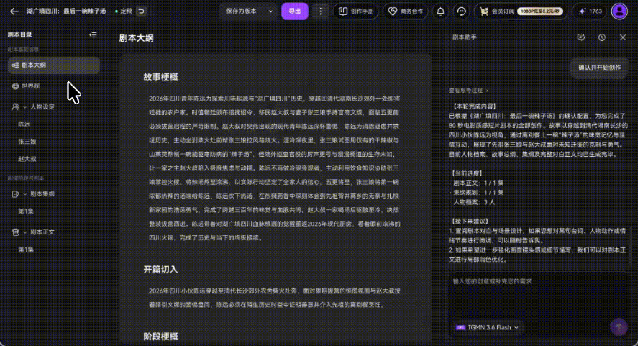Click the undo icon beside the status label
Screen dimensions: 638x346
141,11
